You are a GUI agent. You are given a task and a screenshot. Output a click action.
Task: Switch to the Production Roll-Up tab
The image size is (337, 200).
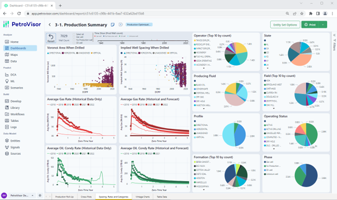point(64,197)
